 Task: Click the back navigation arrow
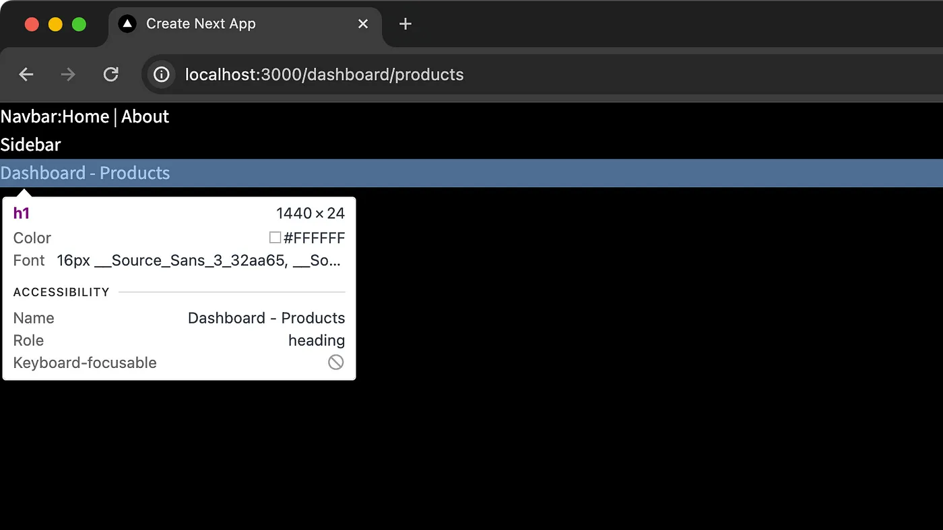tap(26, 75)
